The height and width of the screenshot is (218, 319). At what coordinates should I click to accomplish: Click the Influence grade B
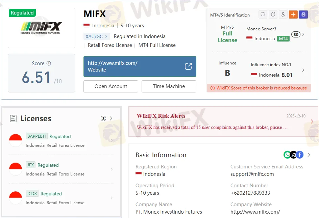click(227, 73)
